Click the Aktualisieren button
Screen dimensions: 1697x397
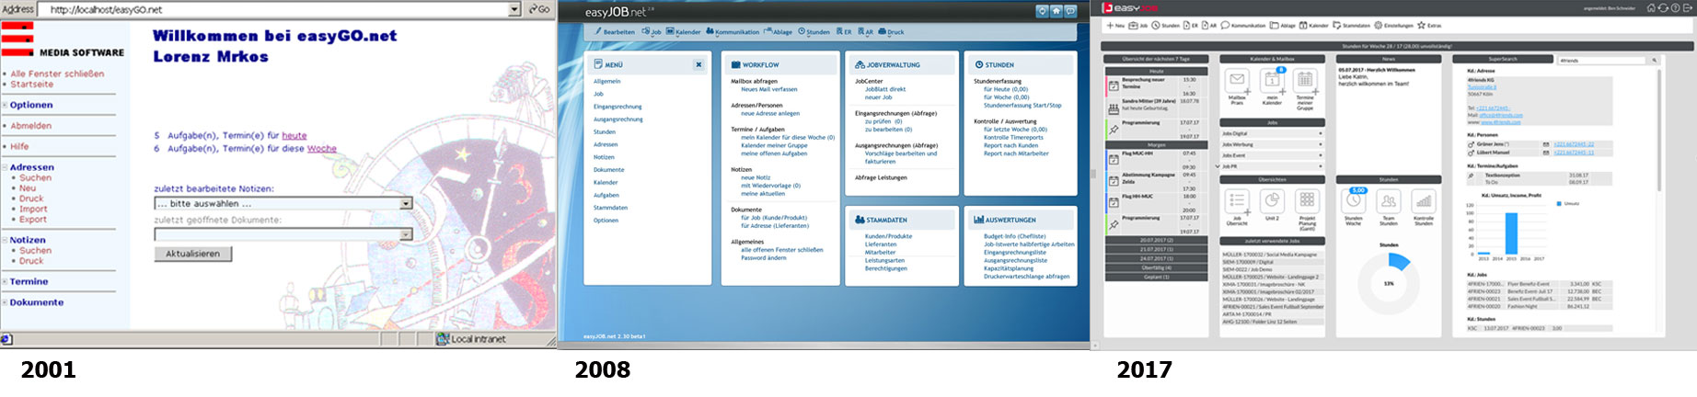(x=193, y=254)
